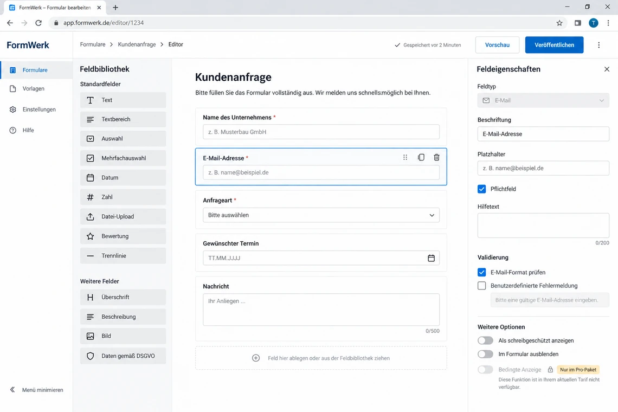Click the lock icon next to Bedingte Anzeige
Screen dimensions: 618x412
click(x=550, y=369)
